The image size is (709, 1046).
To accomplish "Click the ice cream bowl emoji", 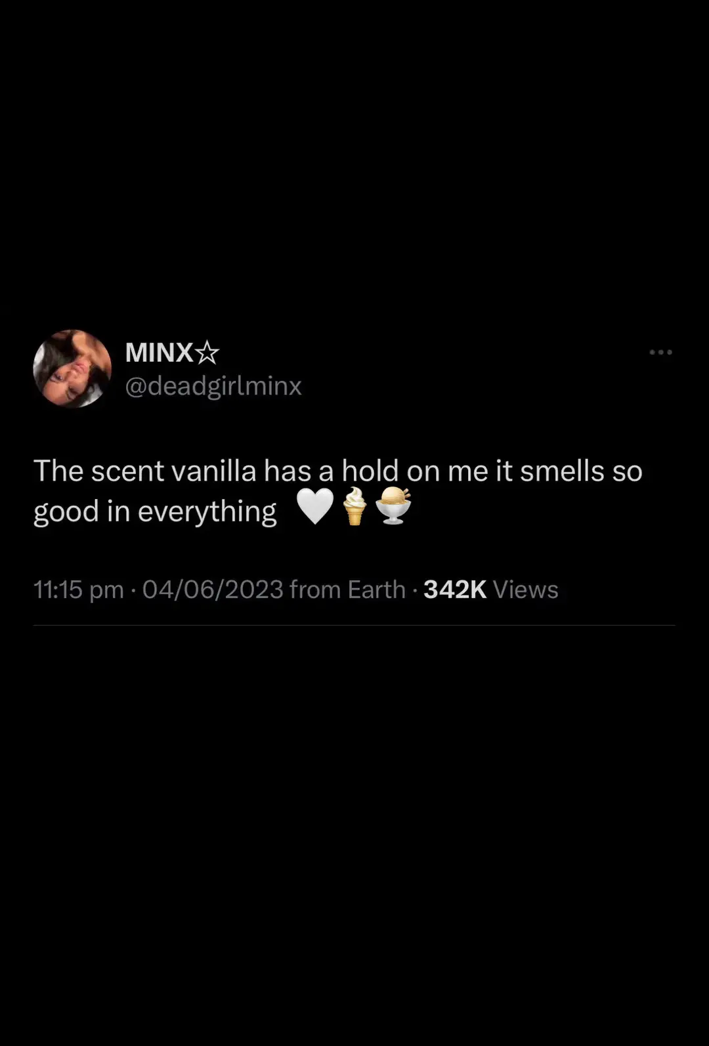I will pyautogui.click(x=393, y=506).
